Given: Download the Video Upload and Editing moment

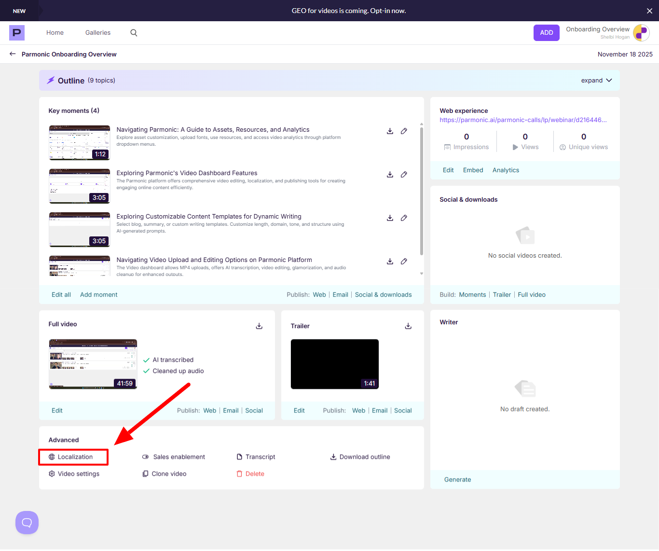Looking at the screenshot, I should 390,261.
